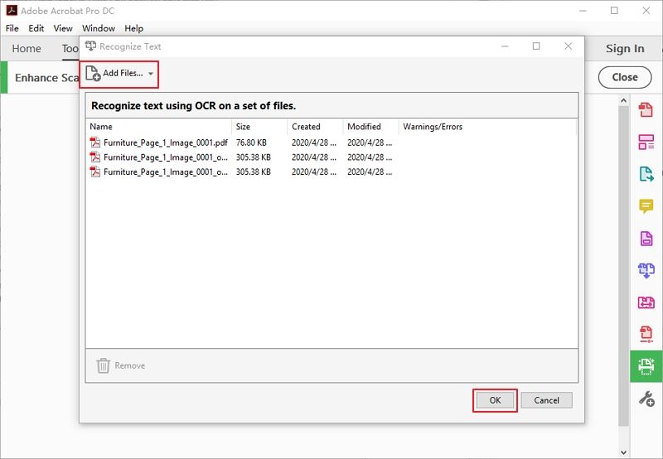
Task: Open the Export PDF tool in sidebar
Action: point(646,174)
